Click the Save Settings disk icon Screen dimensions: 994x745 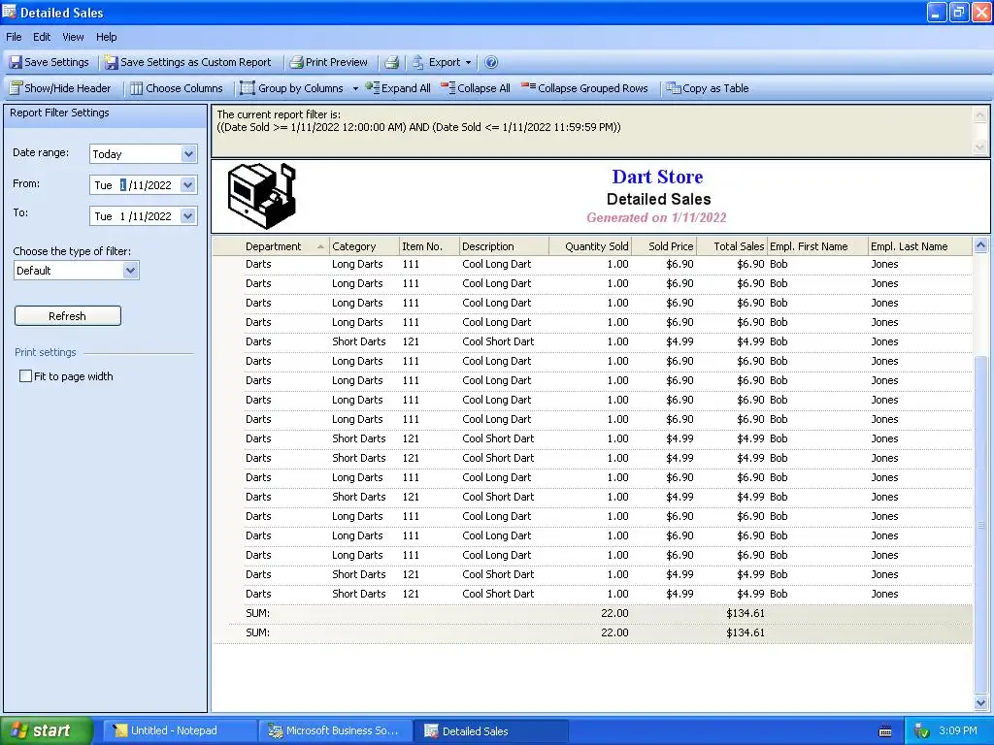16,62
